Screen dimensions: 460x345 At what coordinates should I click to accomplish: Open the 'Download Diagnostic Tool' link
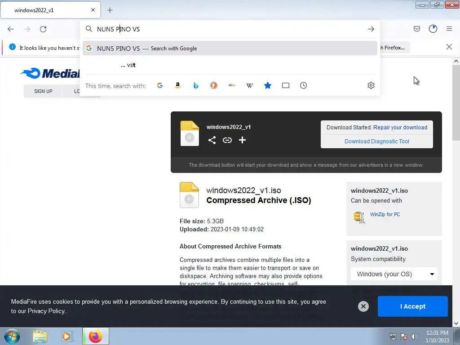[x=377, y=142]
